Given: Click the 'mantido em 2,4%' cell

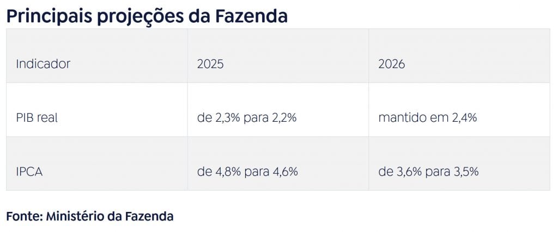Looking at the screenshot, I should tap(427, 117).
